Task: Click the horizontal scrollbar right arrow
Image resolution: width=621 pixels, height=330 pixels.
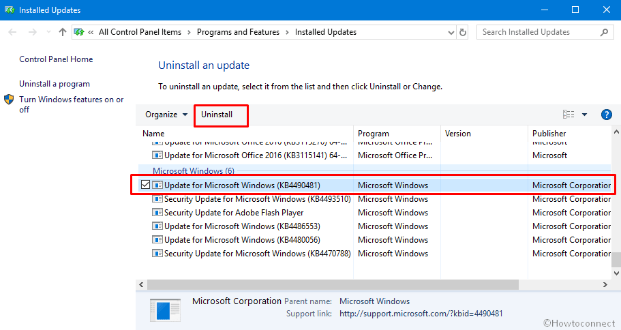Action: [x=605, y=284]
